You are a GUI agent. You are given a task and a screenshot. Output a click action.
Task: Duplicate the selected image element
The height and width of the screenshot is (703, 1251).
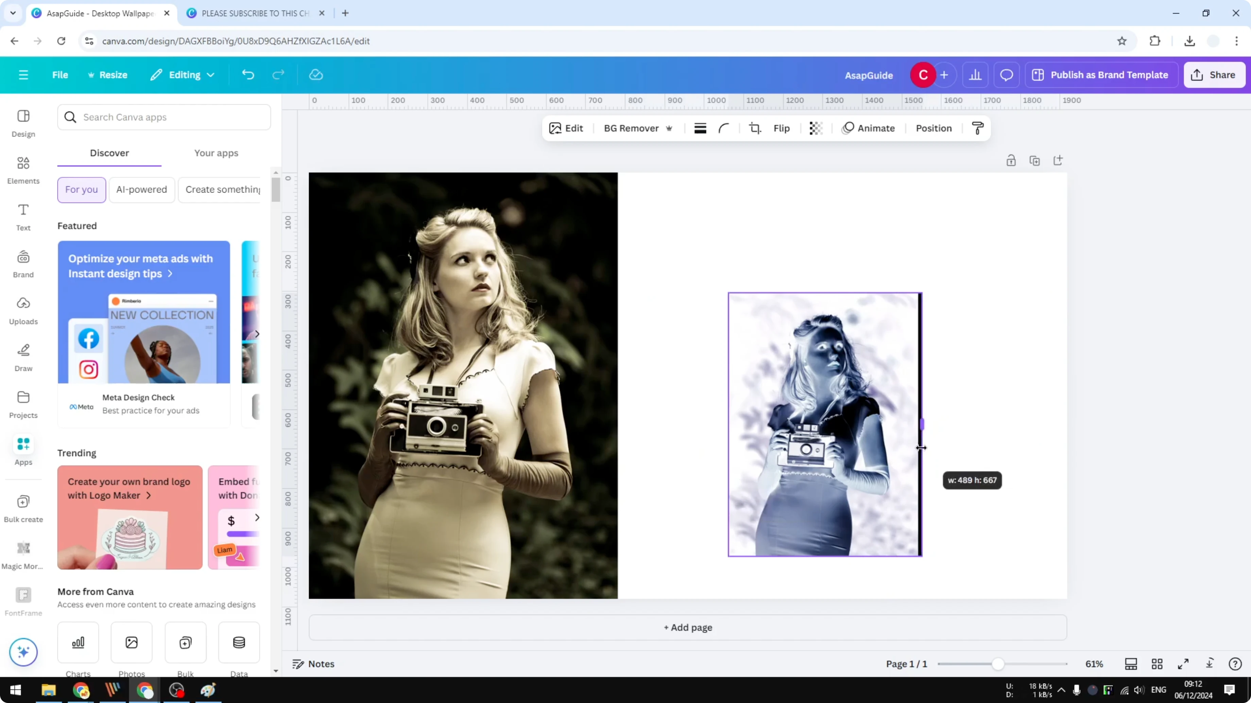tap(1035, 160)
